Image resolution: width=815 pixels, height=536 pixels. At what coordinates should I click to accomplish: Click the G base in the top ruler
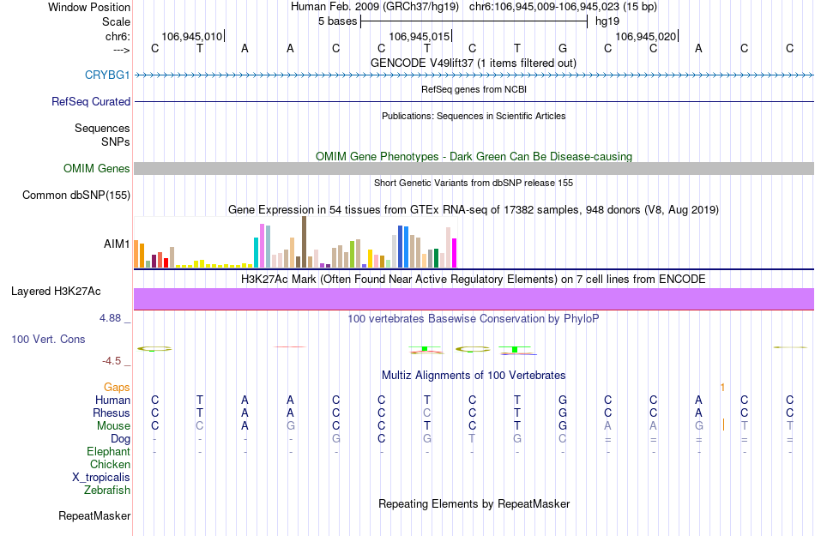(x=563, y=49)
